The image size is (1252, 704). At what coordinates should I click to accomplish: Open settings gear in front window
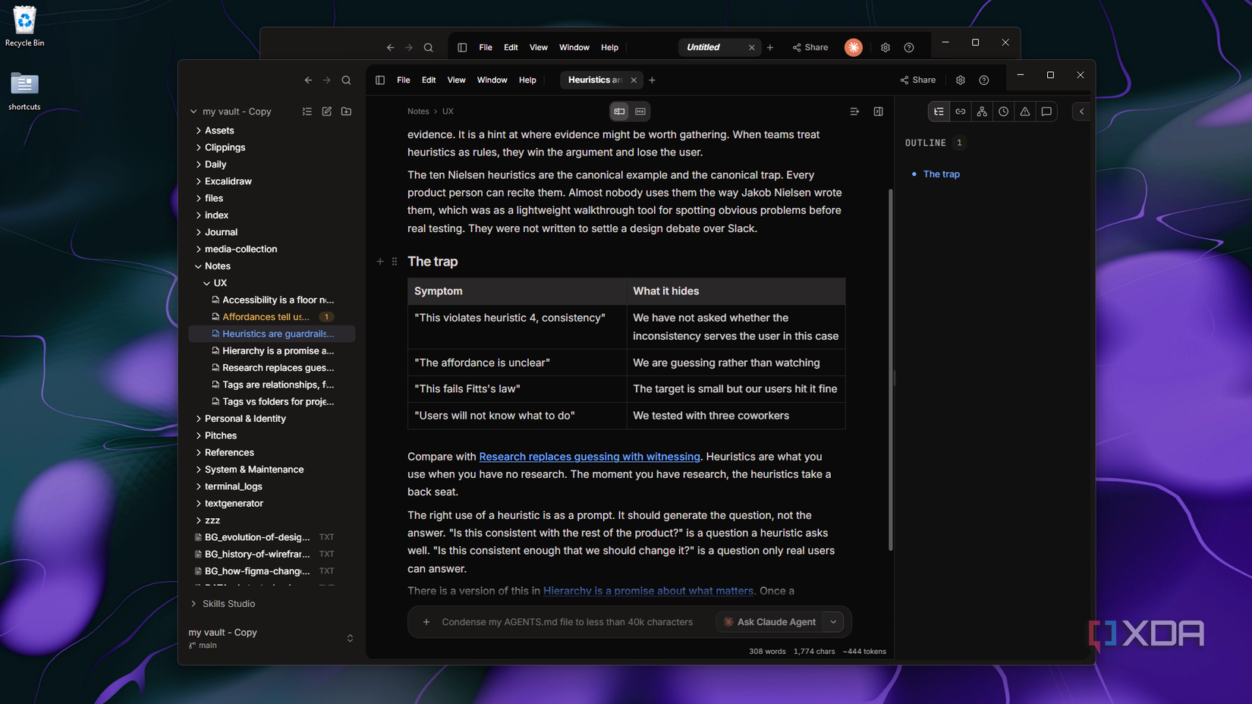click(961, 80)
